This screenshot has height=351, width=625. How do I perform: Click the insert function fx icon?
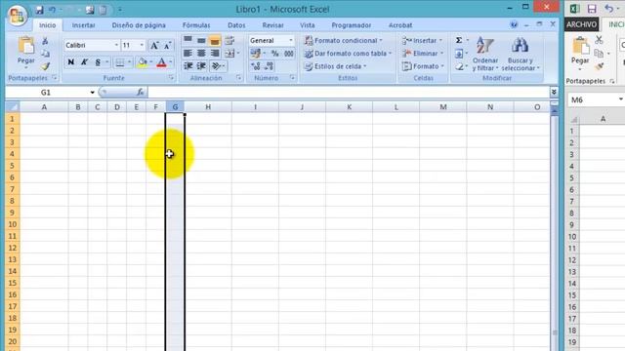coord(141,93)
